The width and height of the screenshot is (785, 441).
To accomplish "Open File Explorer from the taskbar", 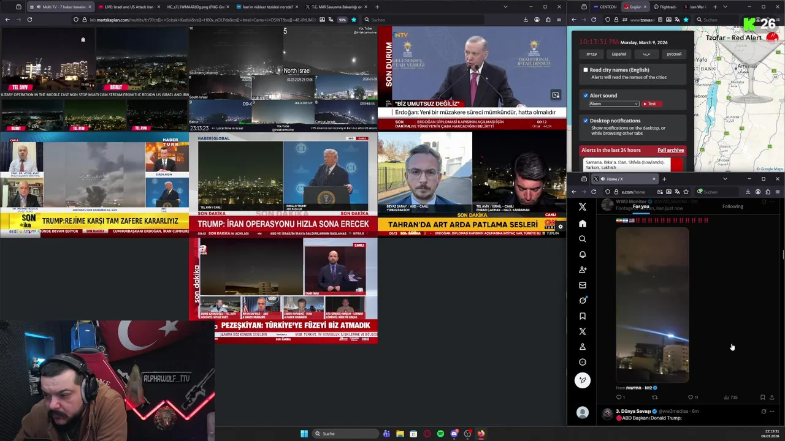I will point(400,434).
